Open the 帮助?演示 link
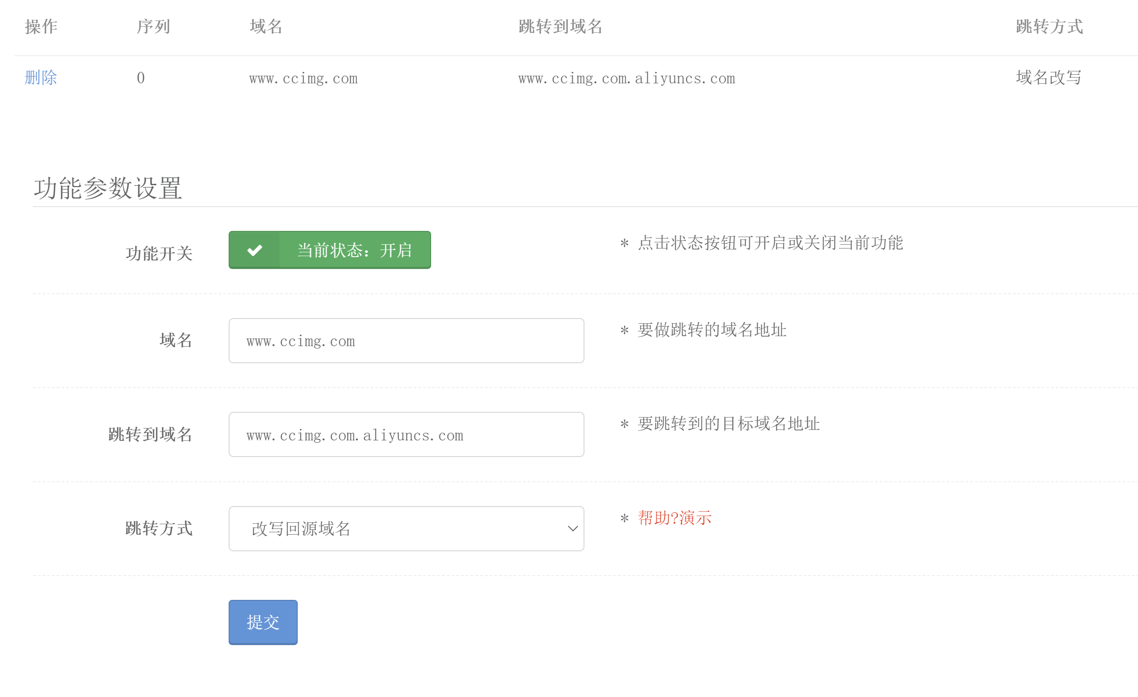 click(x=675, y=518)
